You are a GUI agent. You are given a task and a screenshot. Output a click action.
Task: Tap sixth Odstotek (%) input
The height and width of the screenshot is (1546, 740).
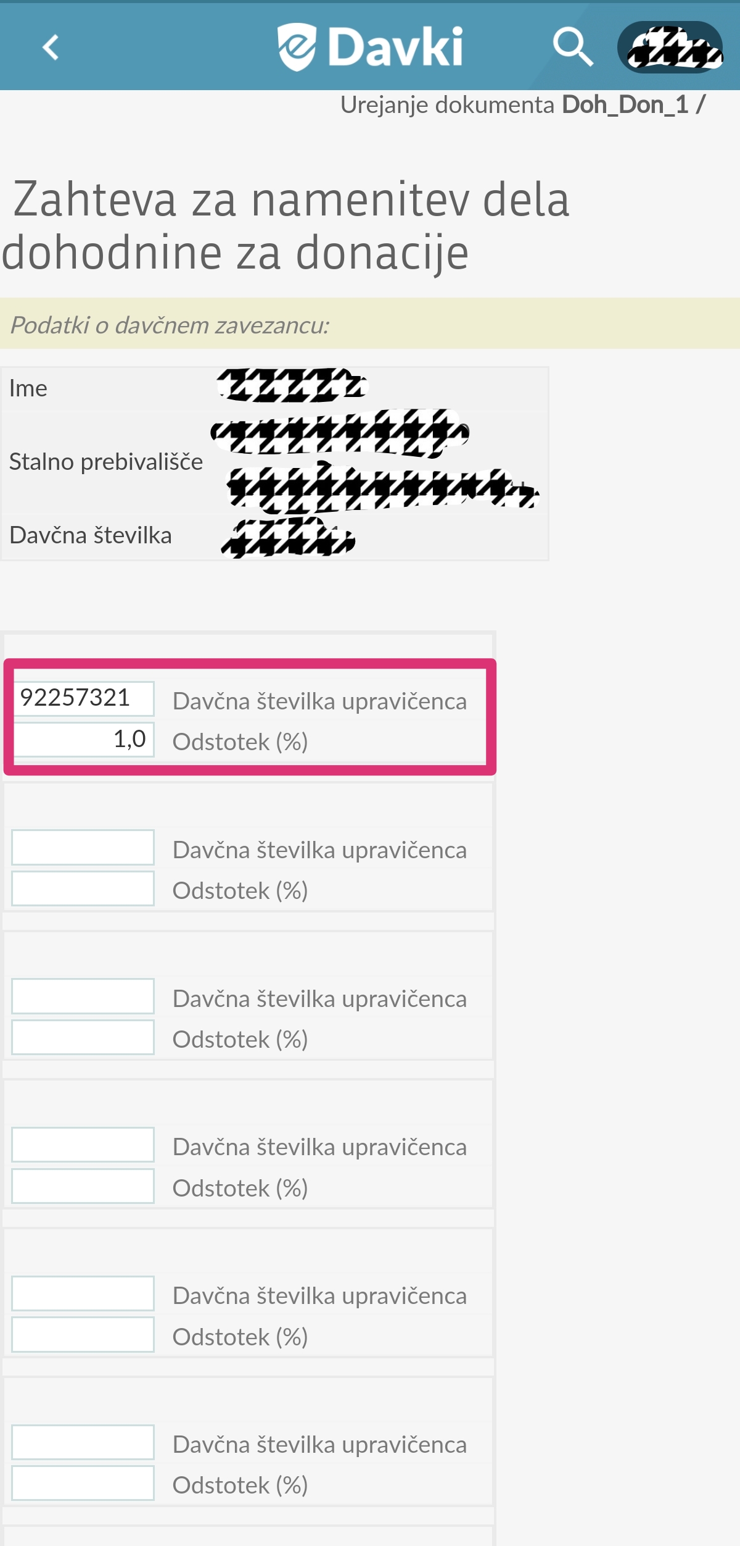tap(83, 1483)
